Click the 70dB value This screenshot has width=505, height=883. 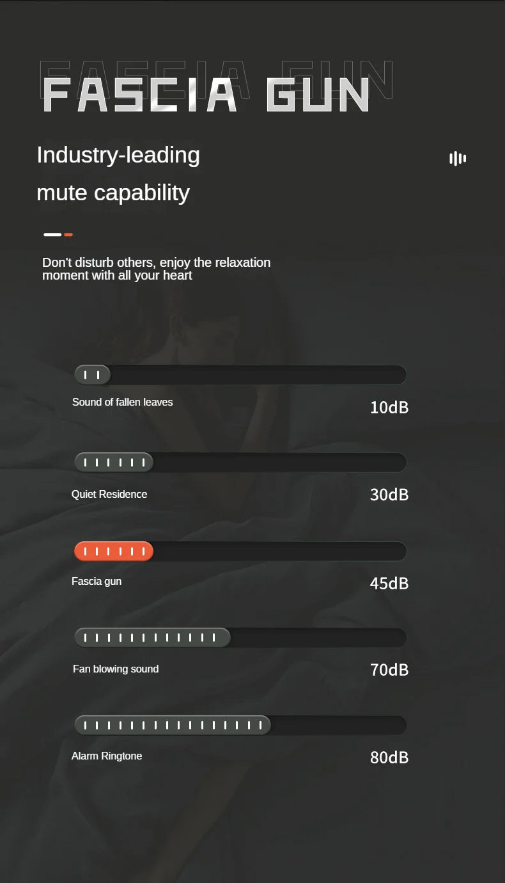(x=389, y=670)
